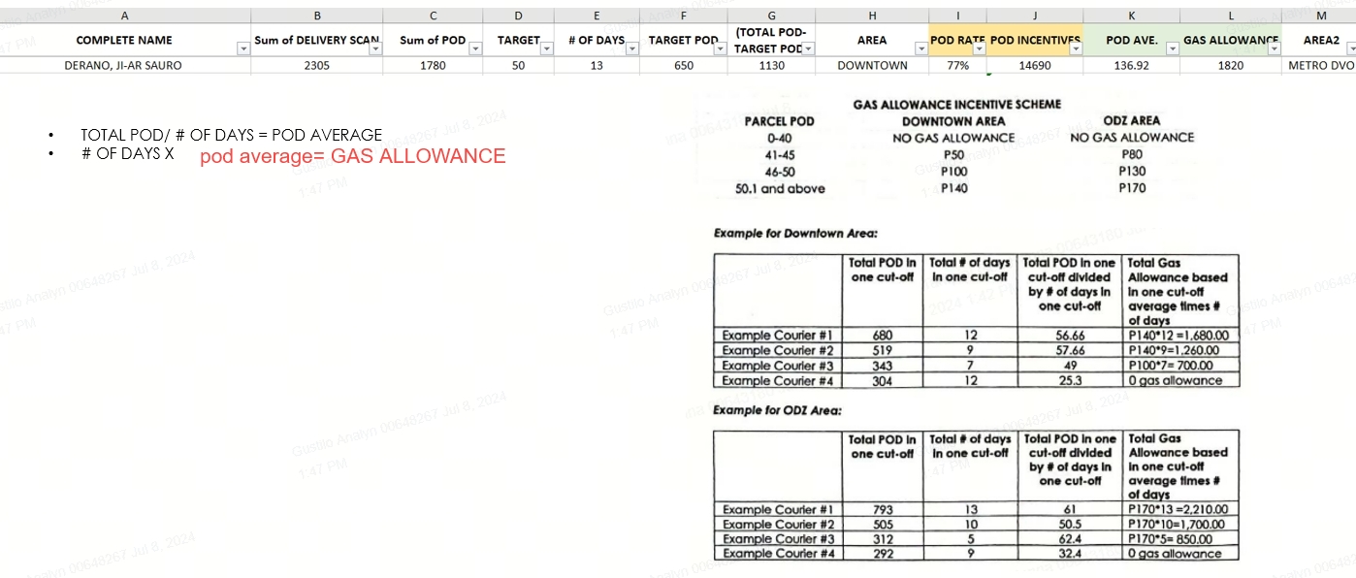The width and height of the screenshot is (1356, 578).
Task: Click the POD RATE header cell
Action: coord(957,40)
